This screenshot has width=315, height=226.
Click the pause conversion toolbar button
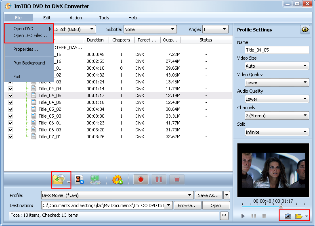[x=159, y=180]
